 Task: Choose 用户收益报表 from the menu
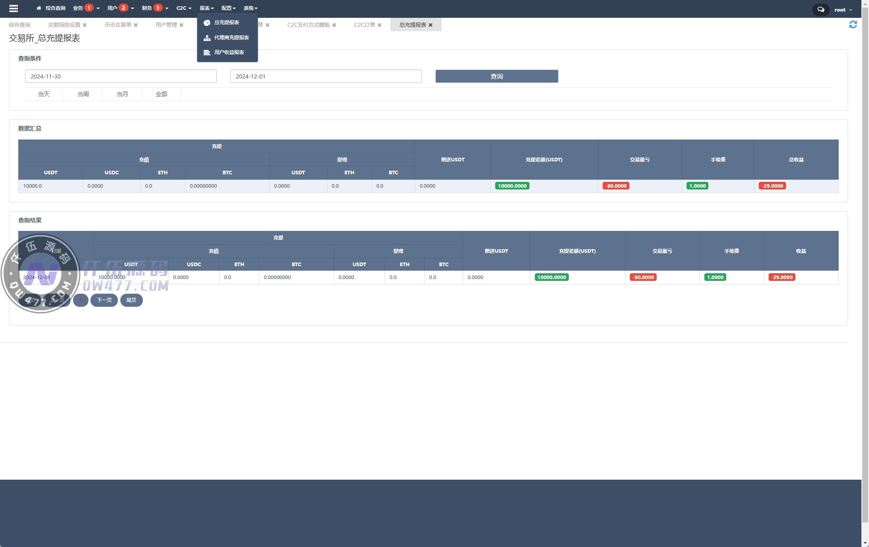228,52
